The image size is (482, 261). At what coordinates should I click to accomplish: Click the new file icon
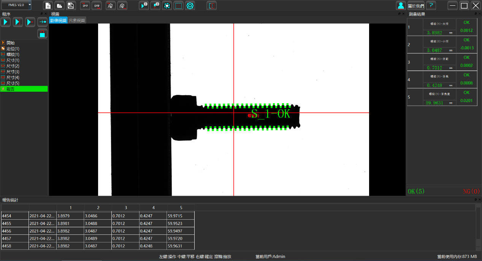(48, 5)
